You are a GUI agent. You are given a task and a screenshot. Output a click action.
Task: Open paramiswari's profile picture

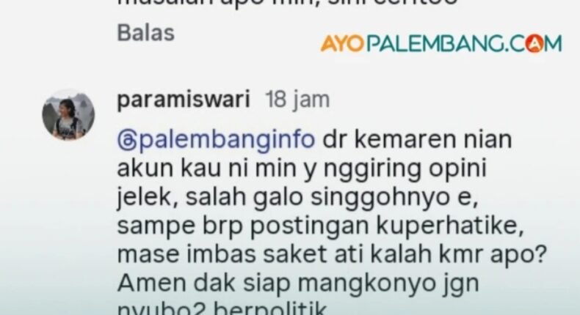tap(68, 115)
